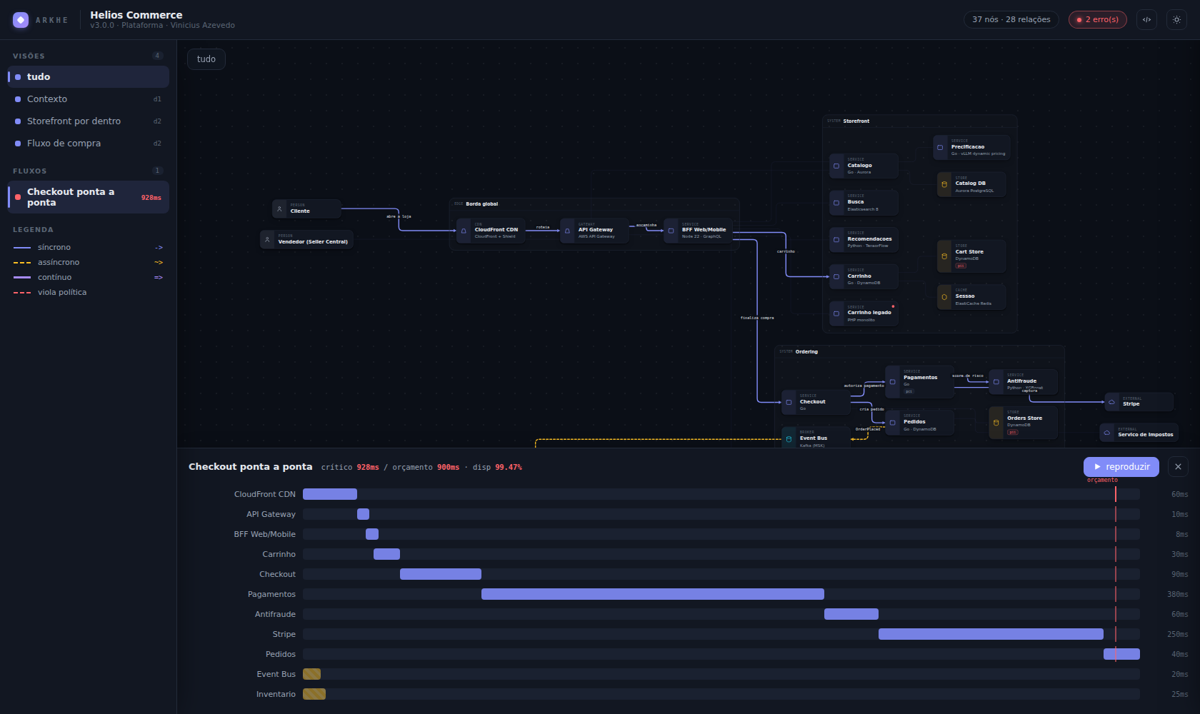Click the Pagamentos 380ms timeline bar

tap(653, 594)
